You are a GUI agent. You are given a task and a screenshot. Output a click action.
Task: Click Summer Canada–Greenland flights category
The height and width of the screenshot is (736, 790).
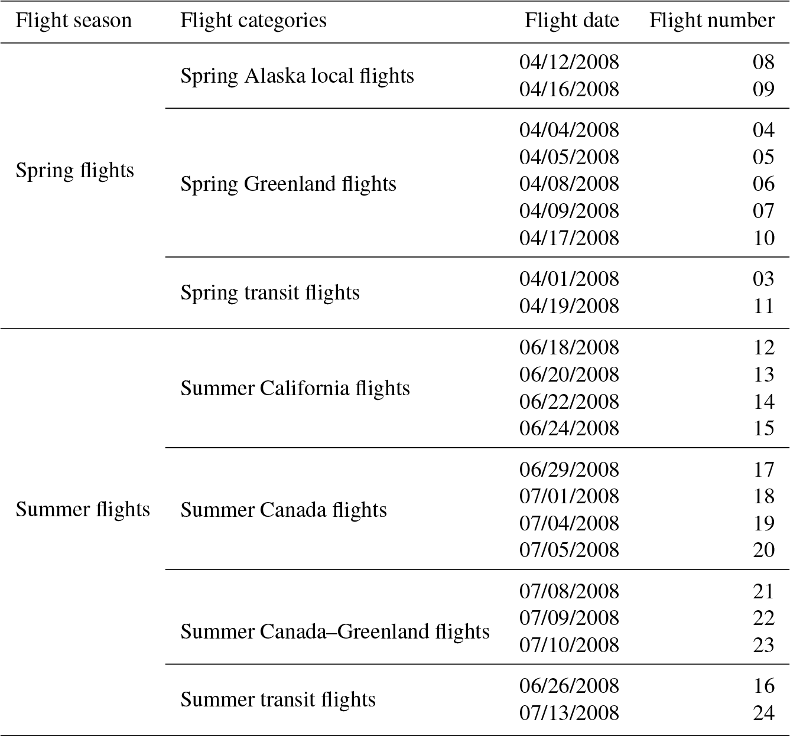pos(334,631)
